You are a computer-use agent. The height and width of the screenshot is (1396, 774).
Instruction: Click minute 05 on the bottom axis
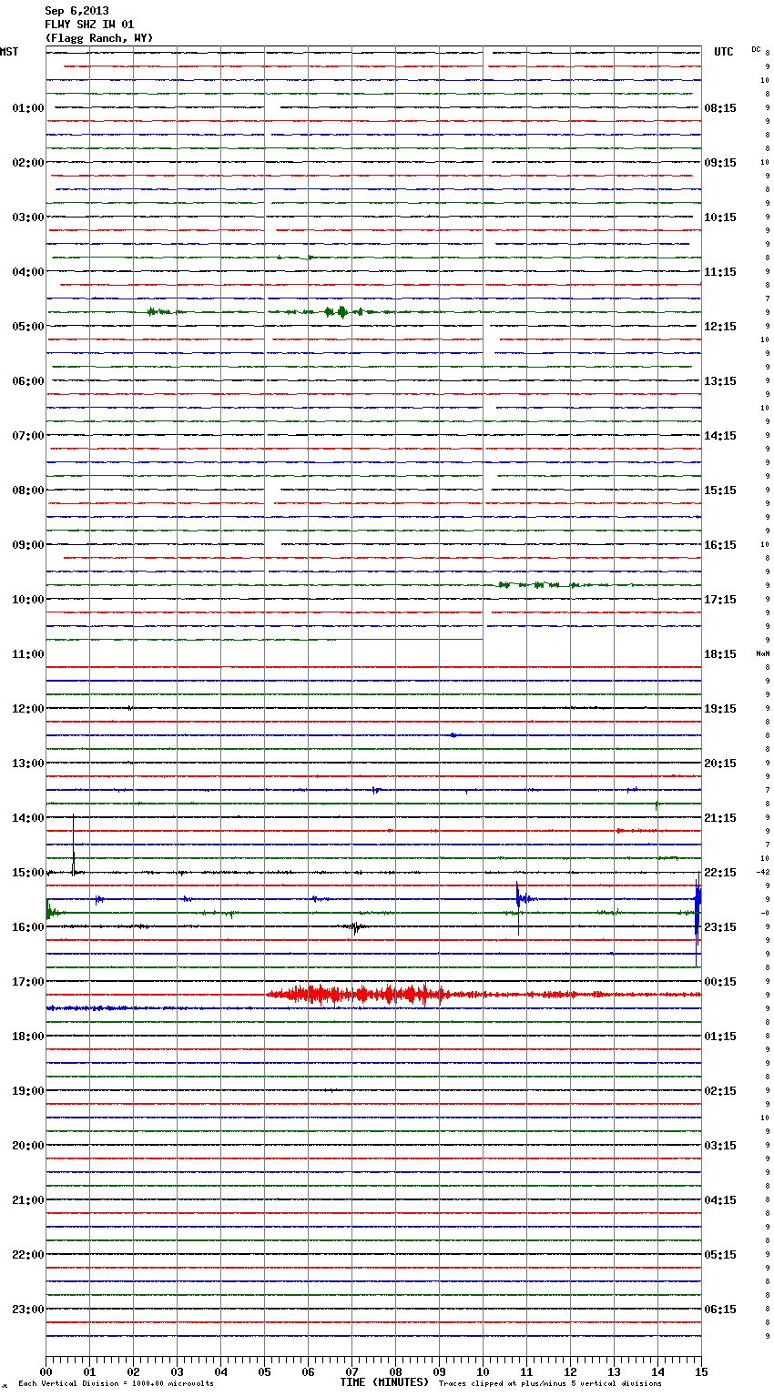click(x=265, y=1371)
